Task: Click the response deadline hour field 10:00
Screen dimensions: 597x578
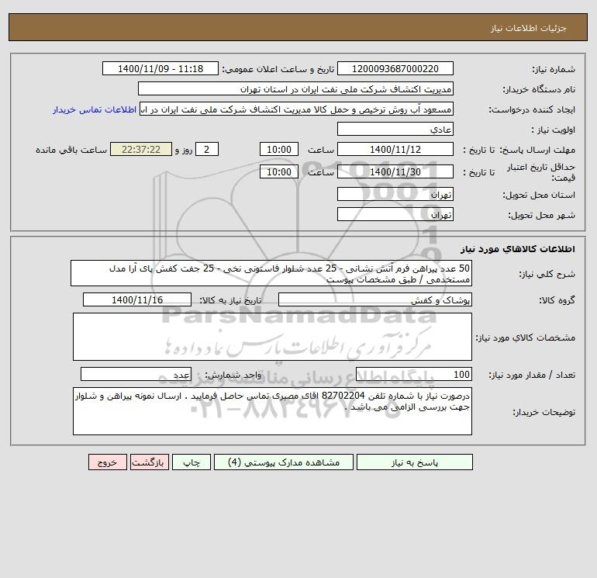Action: tap(279, 150)
